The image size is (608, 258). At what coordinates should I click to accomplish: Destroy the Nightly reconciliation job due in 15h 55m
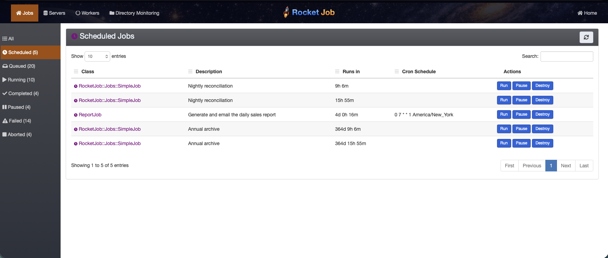pyautogui.click(x=543, y=100)
